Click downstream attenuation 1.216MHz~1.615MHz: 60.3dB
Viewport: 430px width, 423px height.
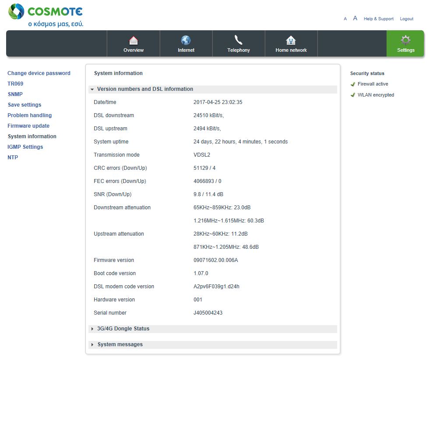click(x=229, y=221)
